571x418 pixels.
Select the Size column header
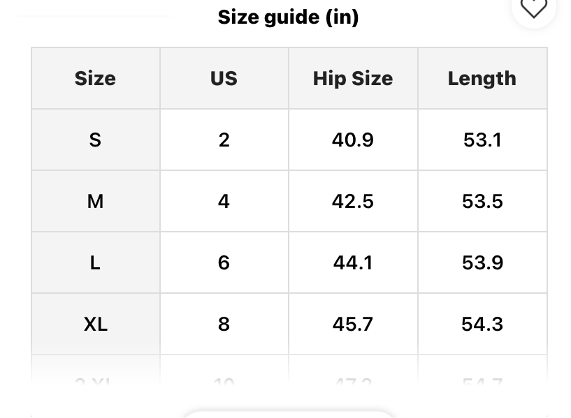pos(95,78)
